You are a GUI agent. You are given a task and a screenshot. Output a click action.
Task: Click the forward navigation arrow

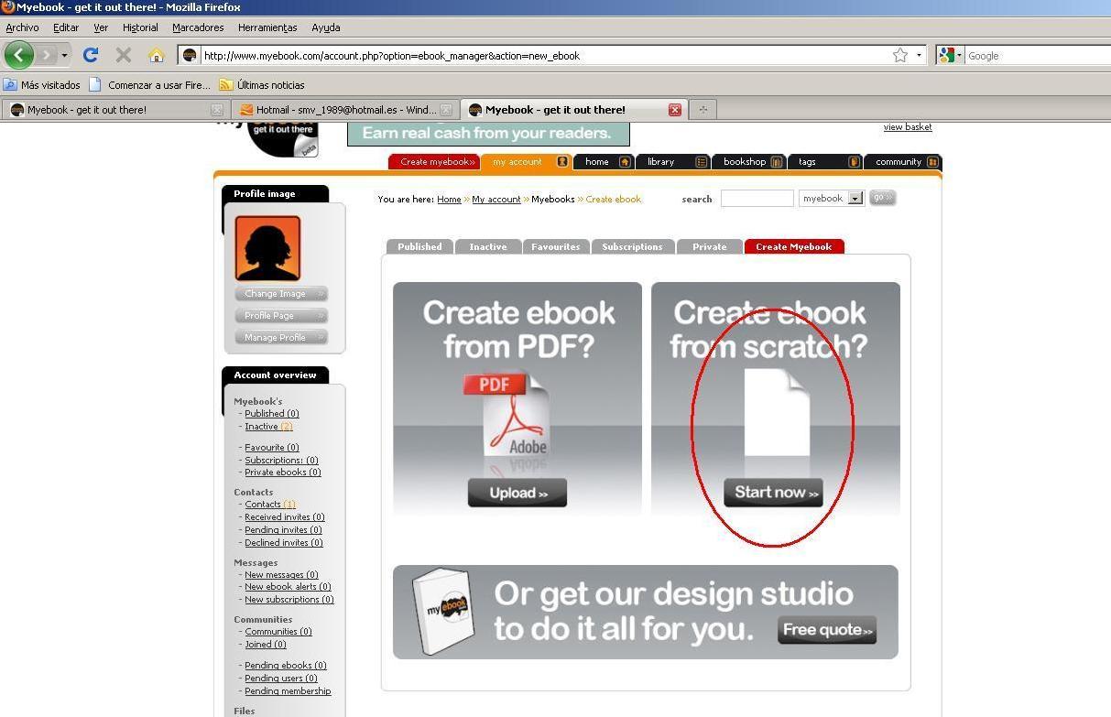click(47, 55)
